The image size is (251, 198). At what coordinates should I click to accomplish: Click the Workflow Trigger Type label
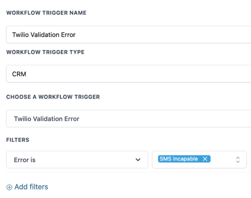tap(45, 52)
